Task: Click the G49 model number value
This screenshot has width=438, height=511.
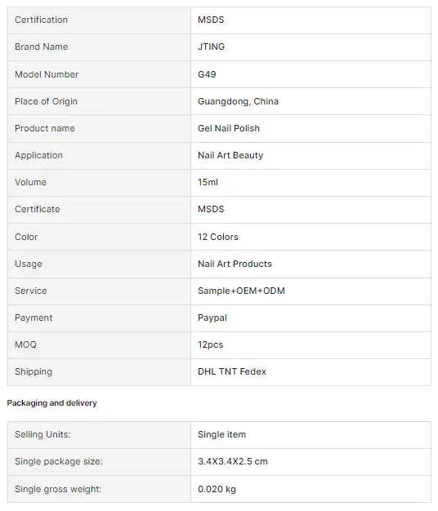Action: 207,74
